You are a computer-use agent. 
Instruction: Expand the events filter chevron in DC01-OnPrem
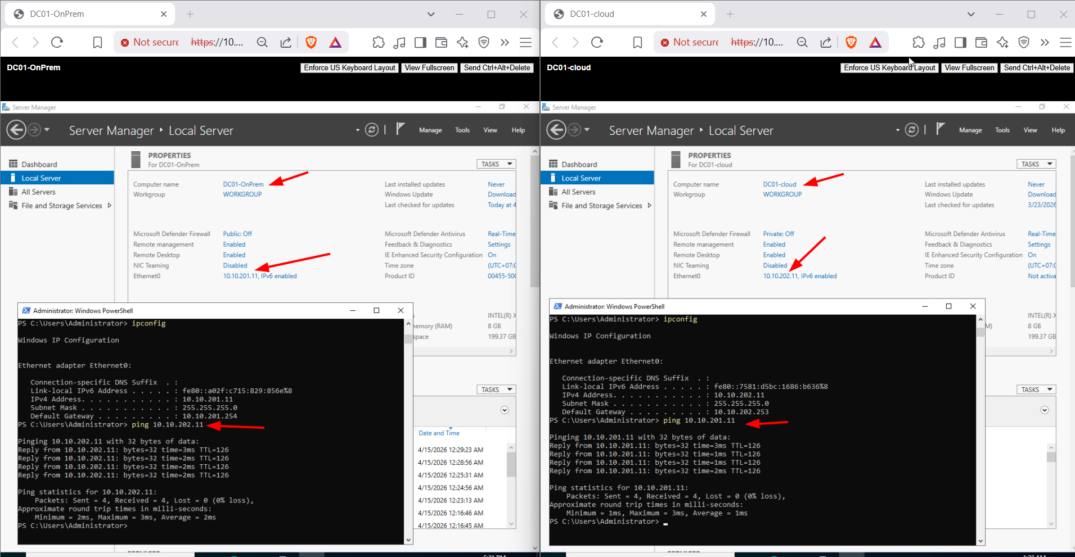(505, 410)
